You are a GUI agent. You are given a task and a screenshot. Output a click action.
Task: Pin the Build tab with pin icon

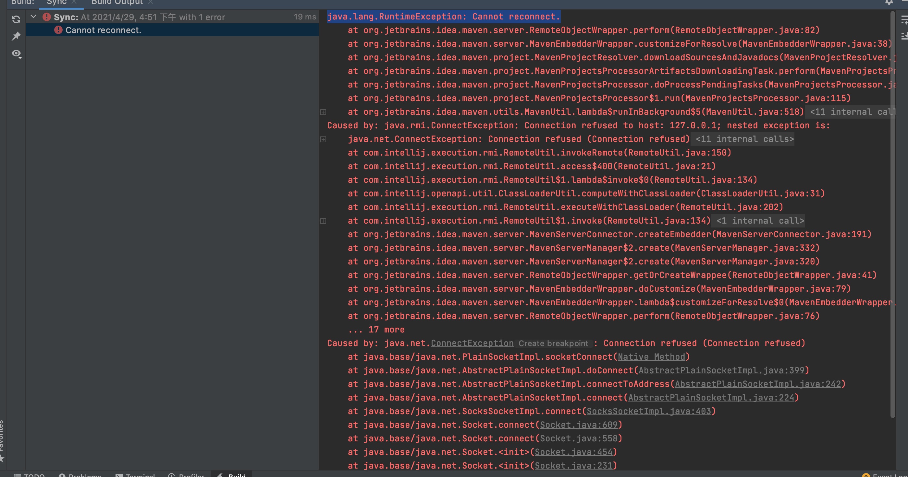(16, 36)
